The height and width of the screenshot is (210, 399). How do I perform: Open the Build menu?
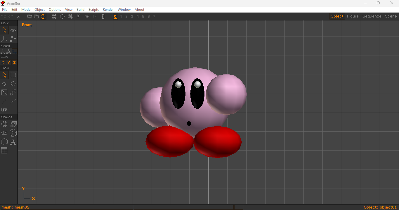80,10
